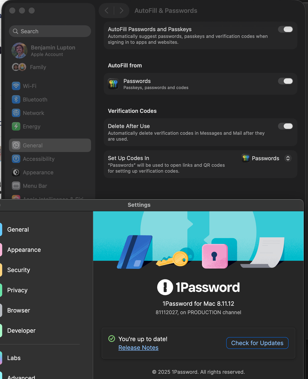308x379 pixels.
Task: Turn off Delete After Use toggle
Action: pyautogui.click(x=285, y=126)
